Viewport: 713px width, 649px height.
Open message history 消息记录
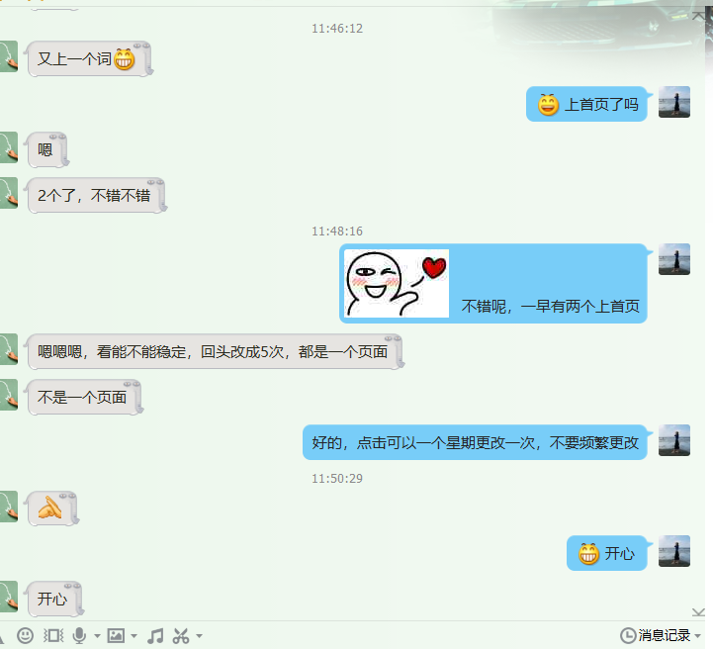tap(656, 635)
